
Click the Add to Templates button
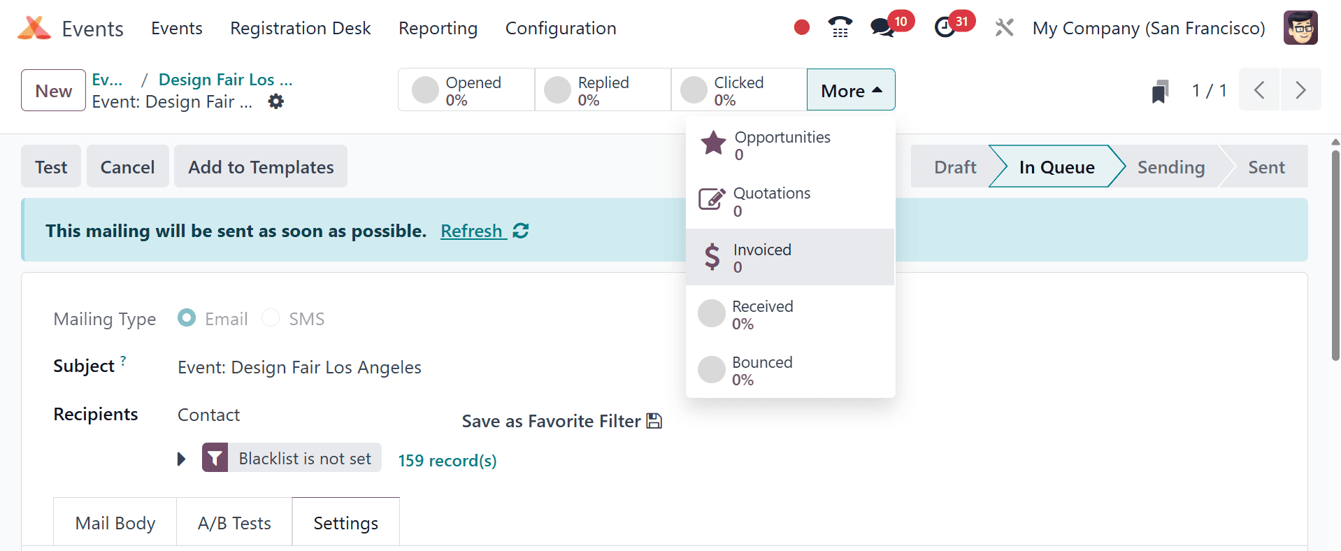pos(261,167)
